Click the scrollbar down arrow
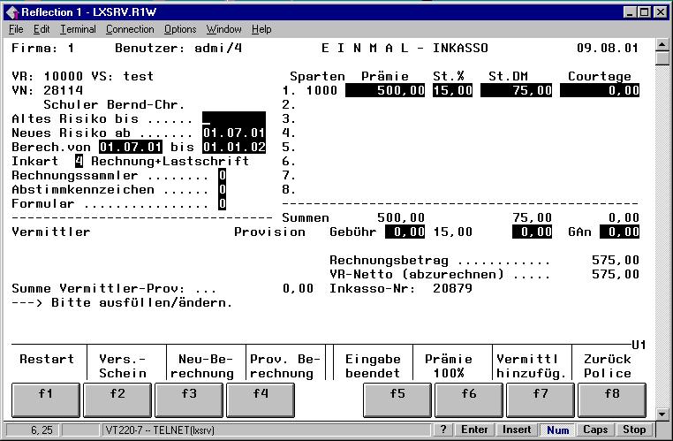The width and height of the screenshot is (673, 441). [x=662, y=414]
